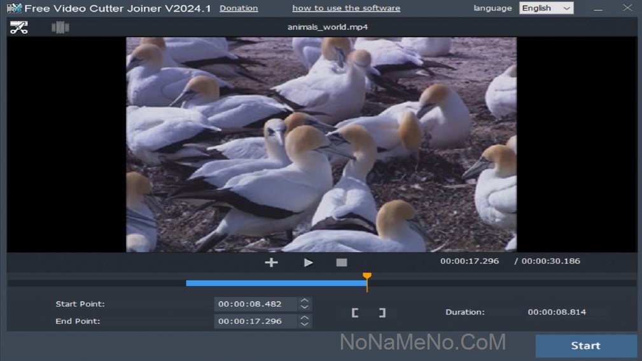Decrease the End Point time with down arrow
This screenshot has width=642, height=361.
[305, 325]
